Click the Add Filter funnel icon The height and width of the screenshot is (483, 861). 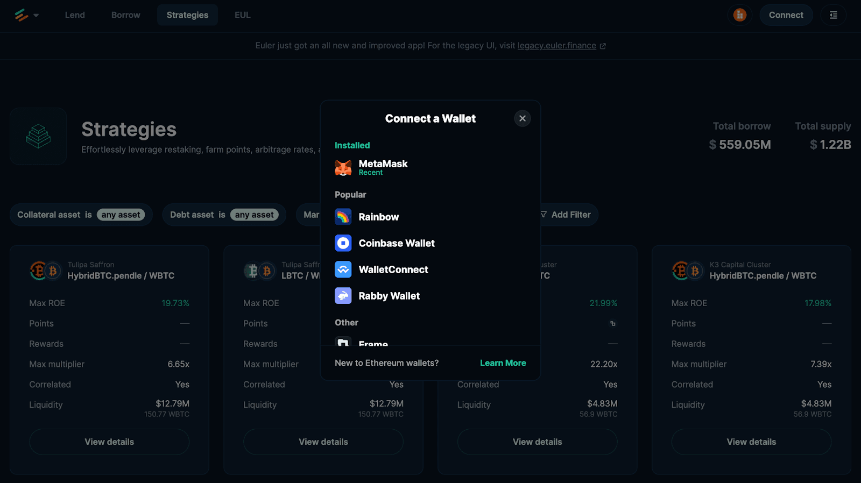544,215
